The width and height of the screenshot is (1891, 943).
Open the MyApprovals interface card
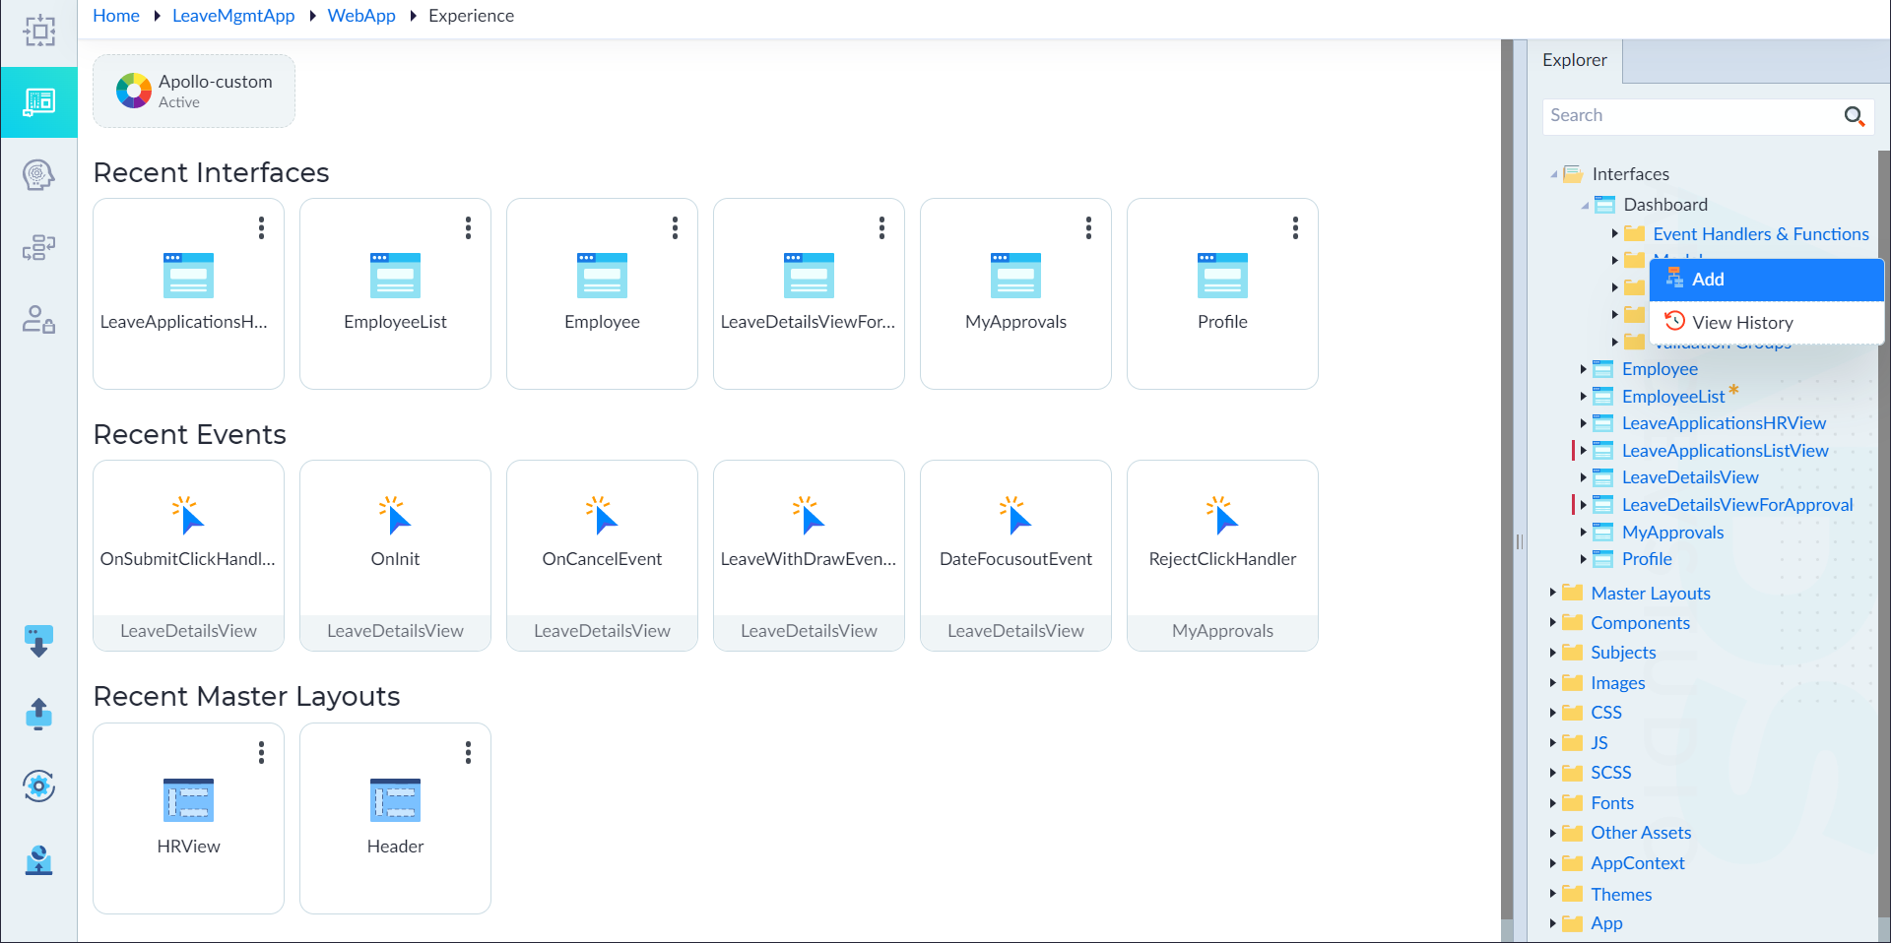1015,293
